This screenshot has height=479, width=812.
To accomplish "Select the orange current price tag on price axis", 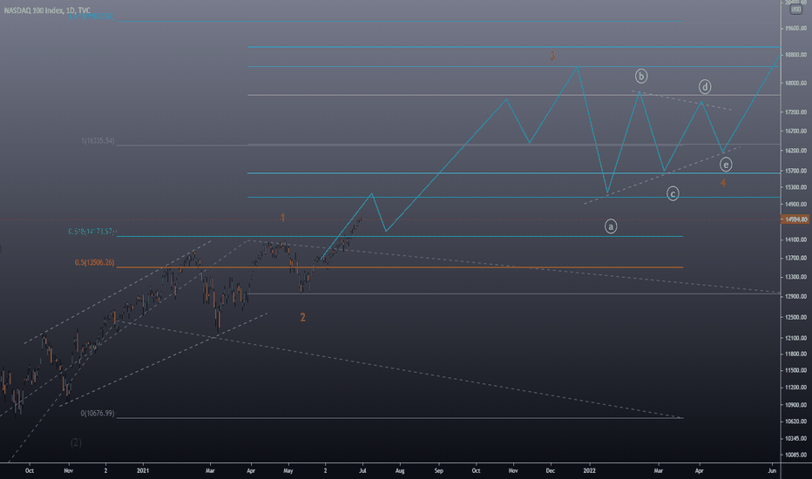I will [796, 219].
